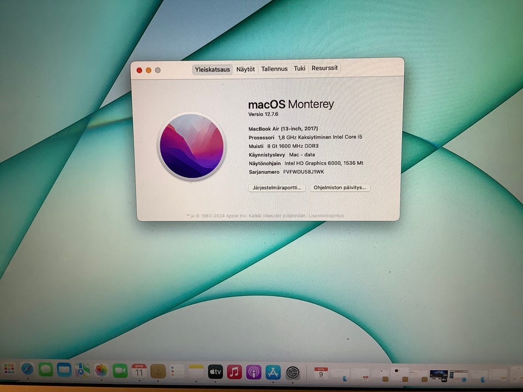Screen dimensions: 523x392
Task: Open the Music app in the Dock
Action: pos(234,372)
